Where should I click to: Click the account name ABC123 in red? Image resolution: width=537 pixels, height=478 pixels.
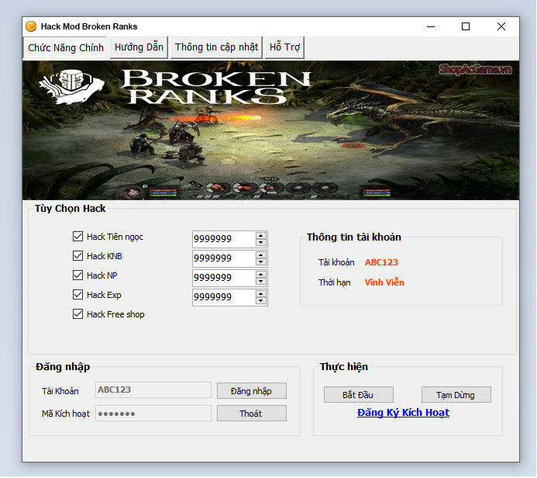(x=381, y=262)
